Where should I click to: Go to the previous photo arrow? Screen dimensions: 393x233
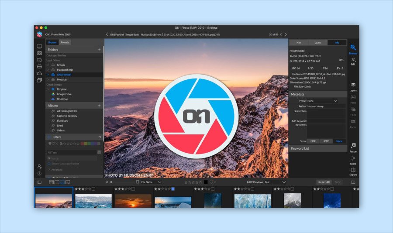[x=281, y=34]
